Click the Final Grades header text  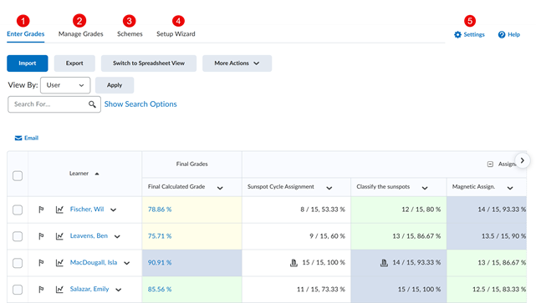pyautogui.click(x=192, y=164)
